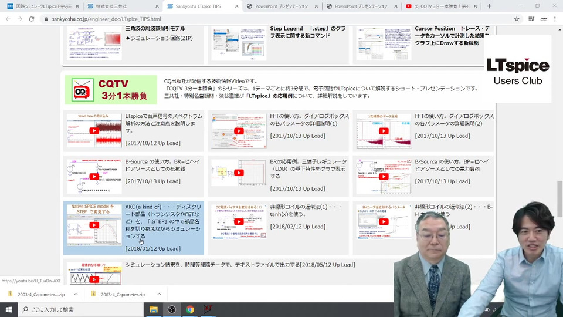This screenshot has height=317, width=563.
Task: Play the 音声信号のスペクトラム解析 video
Action: tap(94, 131)
